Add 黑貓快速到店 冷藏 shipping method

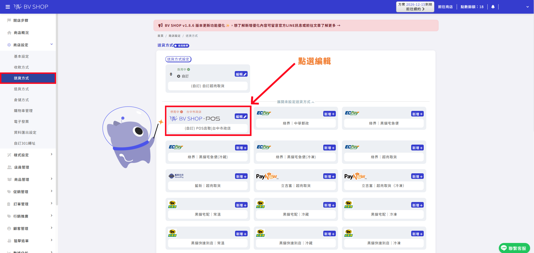[329, 234]
